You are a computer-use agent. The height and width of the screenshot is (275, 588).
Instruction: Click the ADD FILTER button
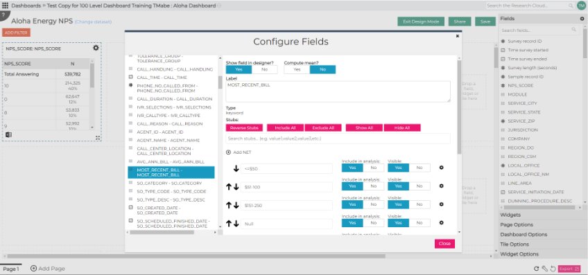click(x=16, y=33)
